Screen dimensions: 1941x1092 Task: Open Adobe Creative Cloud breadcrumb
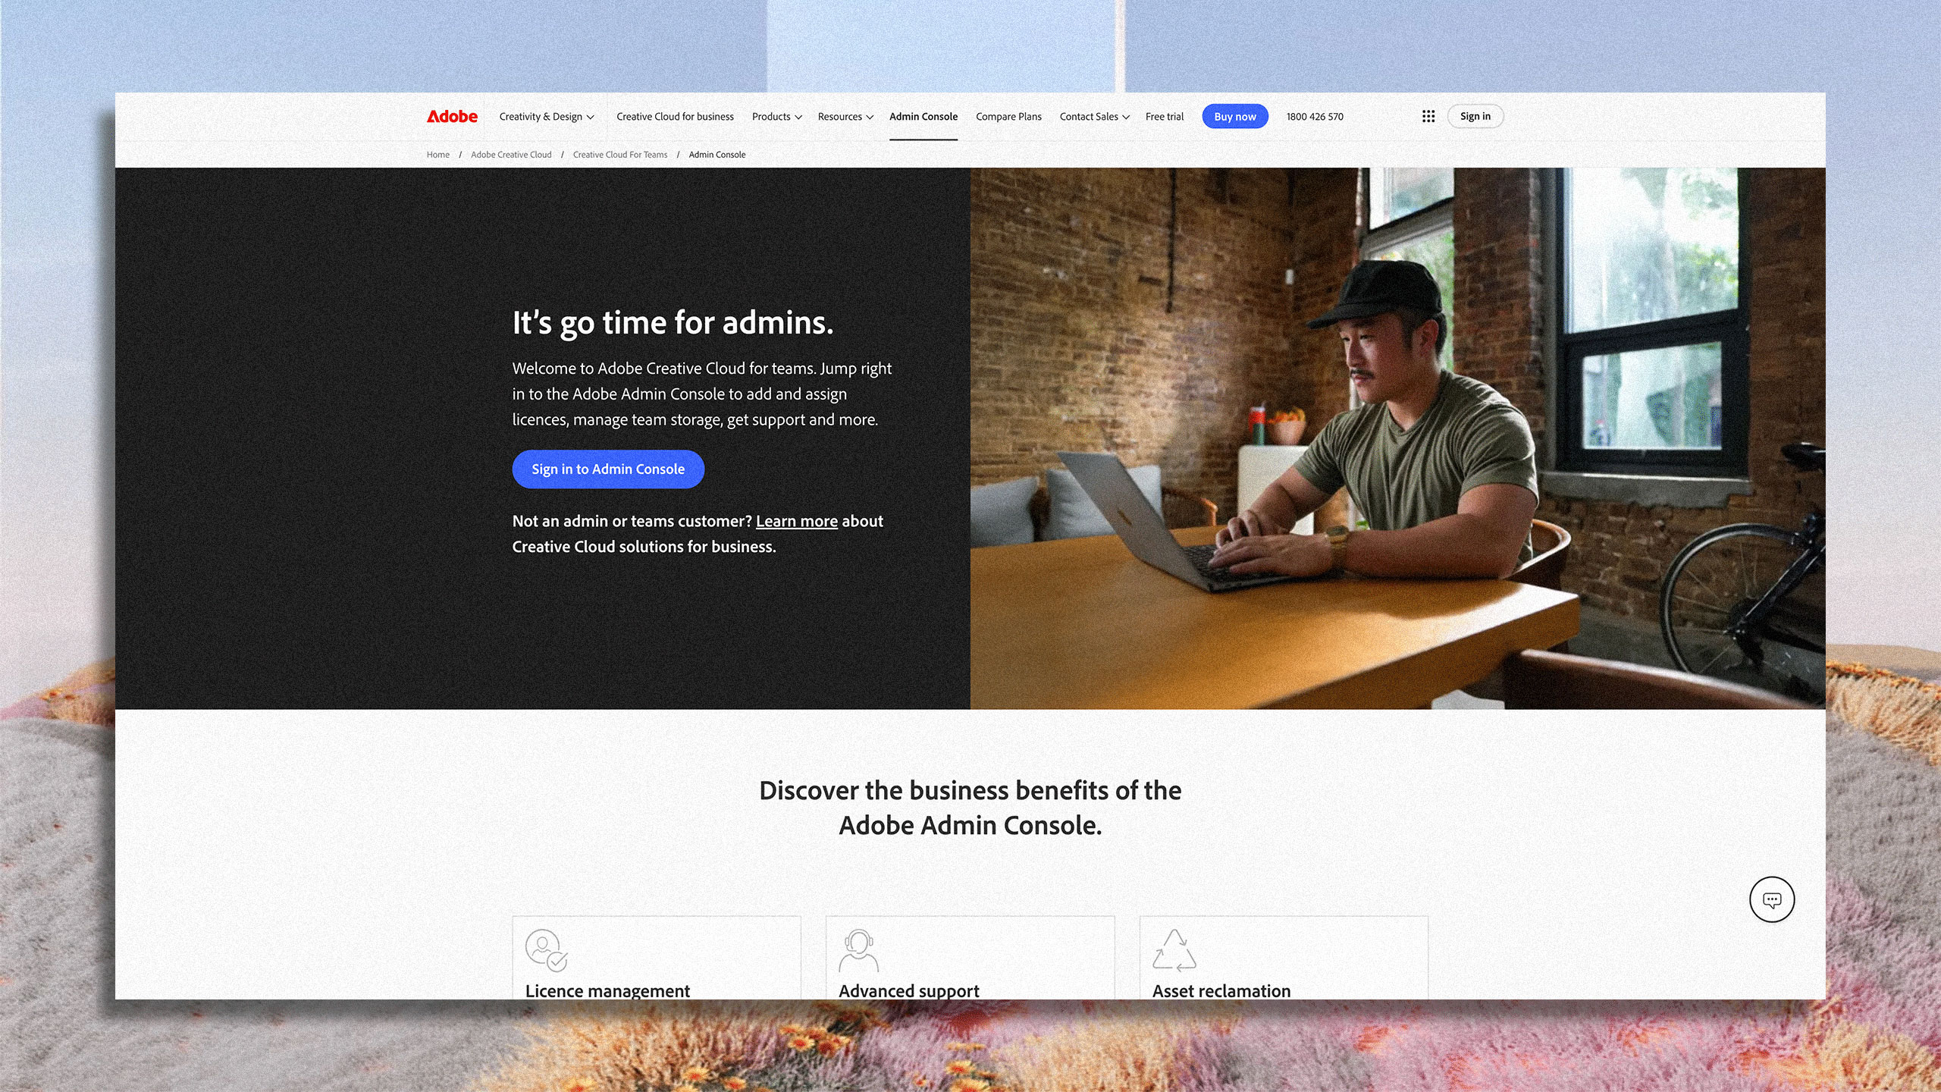click(511, 155)
